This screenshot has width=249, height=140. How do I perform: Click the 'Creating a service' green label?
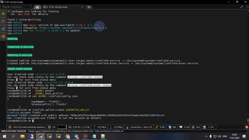(x=21, y=47)
